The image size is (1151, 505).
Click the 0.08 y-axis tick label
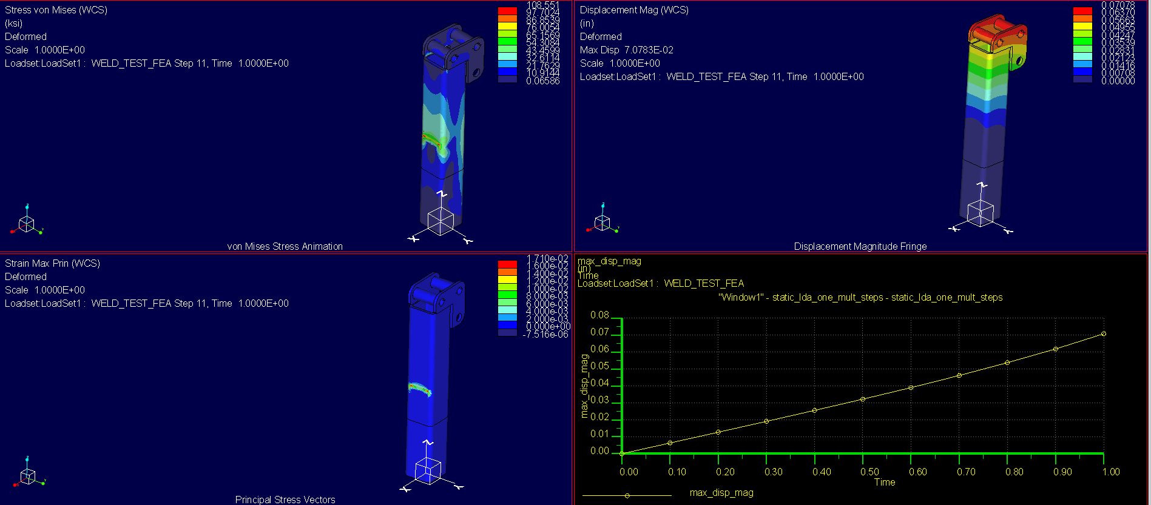pos(599,315)
